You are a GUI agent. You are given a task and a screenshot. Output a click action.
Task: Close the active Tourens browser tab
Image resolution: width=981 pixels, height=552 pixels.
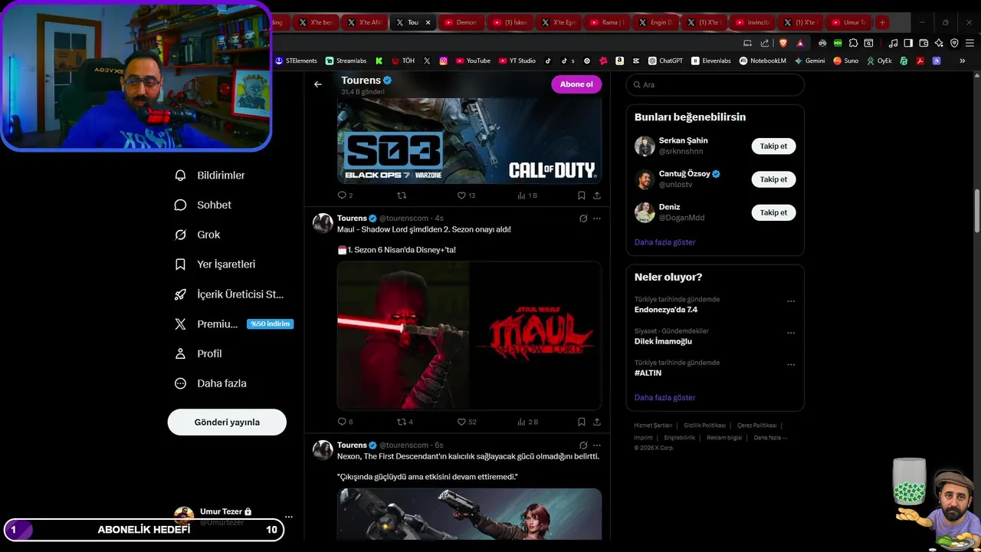428,22
